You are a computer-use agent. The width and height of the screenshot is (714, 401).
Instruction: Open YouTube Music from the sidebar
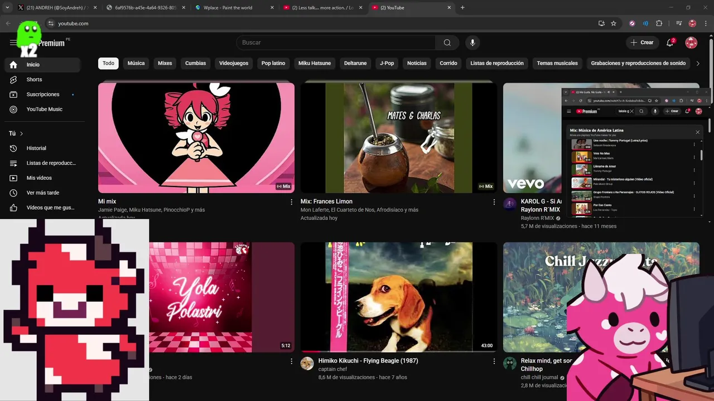pos(42,109)
